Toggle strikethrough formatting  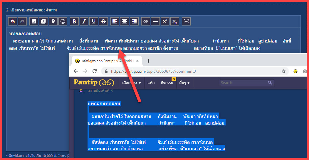point(103,21)
